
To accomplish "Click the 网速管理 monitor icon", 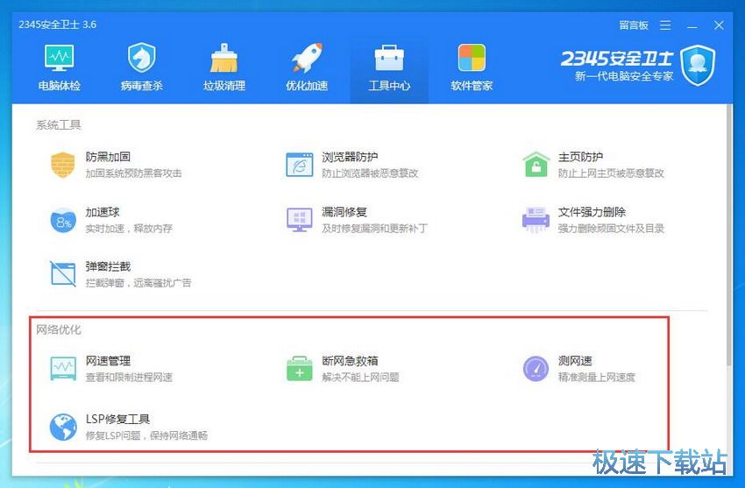I will [63, 369].
